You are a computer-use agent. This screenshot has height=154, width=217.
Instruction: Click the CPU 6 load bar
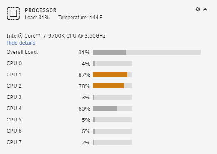[x=112, y=131]
